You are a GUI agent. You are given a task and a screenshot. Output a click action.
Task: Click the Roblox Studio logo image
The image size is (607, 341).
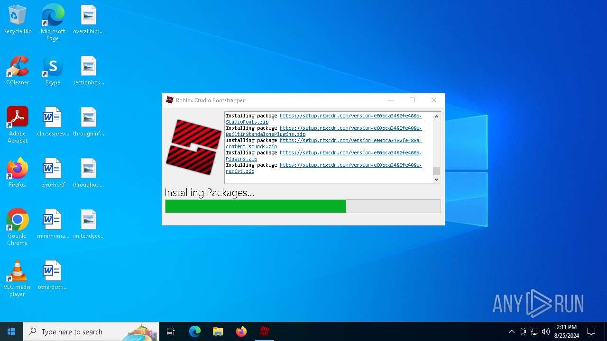coord(193,147)
